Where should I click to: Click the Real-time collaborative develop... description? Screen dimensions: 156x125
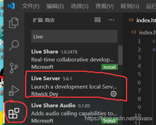click(72, 60)
